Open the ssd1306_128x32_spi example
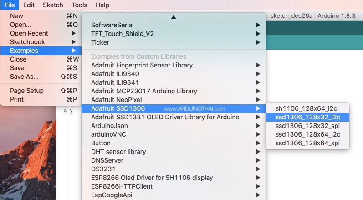 [308, 126]
